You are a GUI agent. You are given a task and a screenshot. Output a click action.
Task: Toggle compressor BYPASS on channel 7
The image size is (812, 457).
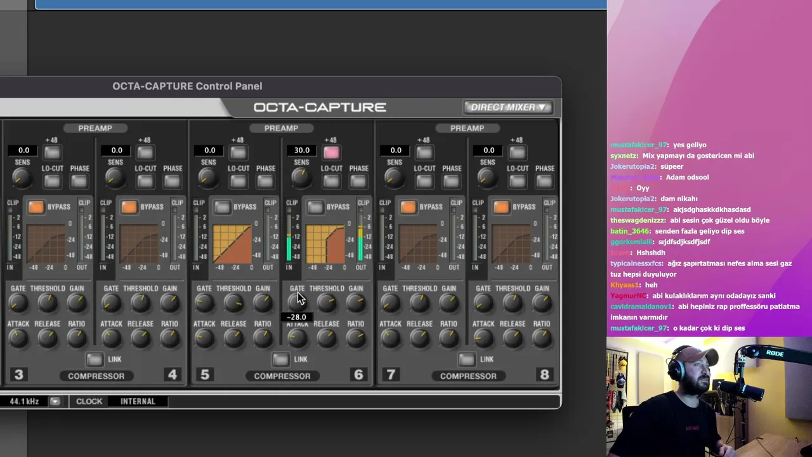click(x=409, y=207)
